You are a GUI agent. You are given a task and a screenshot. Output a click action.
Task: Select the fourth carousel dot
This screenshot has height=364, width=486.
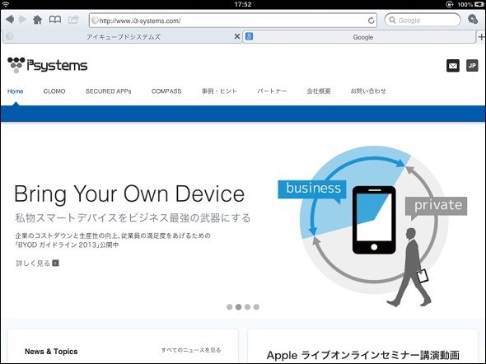point(256,307)
